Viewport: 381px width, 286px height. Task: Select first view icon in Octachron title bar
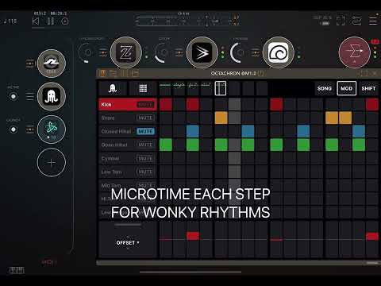(103, 73)
